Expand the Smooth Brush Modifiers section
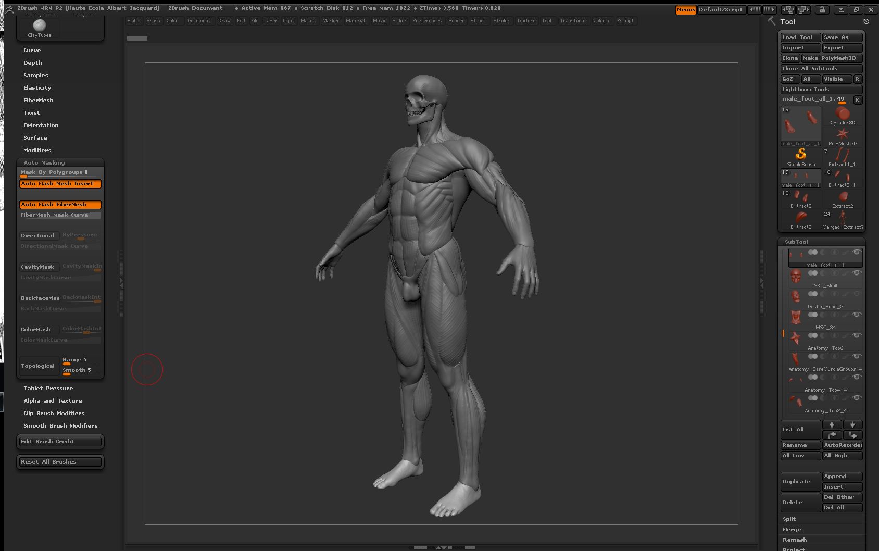 [60, 426]
